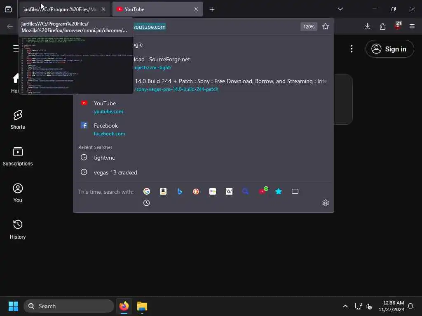This screenshot has width=422, height=316.
Task: List all tabs dropdown arrow
Action: click(340, 9)
